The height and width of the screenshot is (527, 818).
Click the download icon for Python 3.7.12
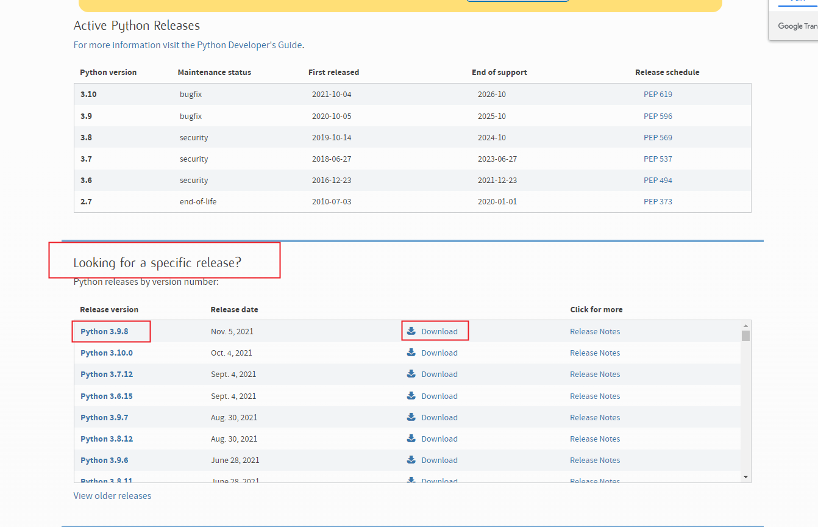[411, 374]
